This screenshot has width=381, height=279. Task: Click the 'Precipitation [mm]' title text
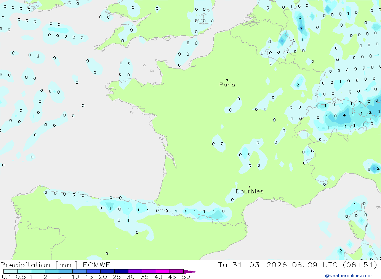click(39, 265)
